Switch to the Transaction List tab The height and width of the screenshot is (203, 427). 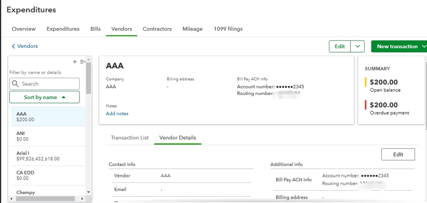pyautogui.click(x=130, y=138)
